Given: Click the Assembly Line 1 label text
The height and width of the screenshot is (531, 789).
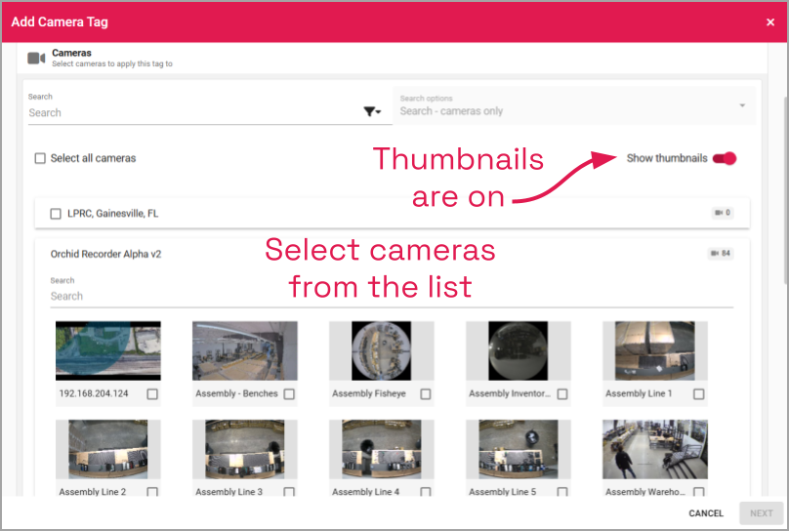Looking at the screenshot, I should tap(639, 393).
